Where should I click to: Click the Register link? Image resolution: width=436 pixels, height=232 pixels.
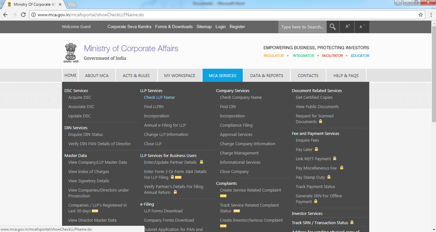click(237, 27)
